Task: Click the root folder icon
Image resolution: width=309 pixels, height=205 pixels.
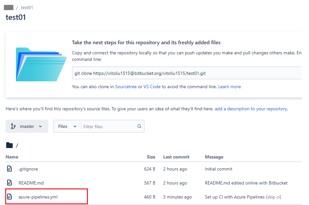Action: pos(9,145)
